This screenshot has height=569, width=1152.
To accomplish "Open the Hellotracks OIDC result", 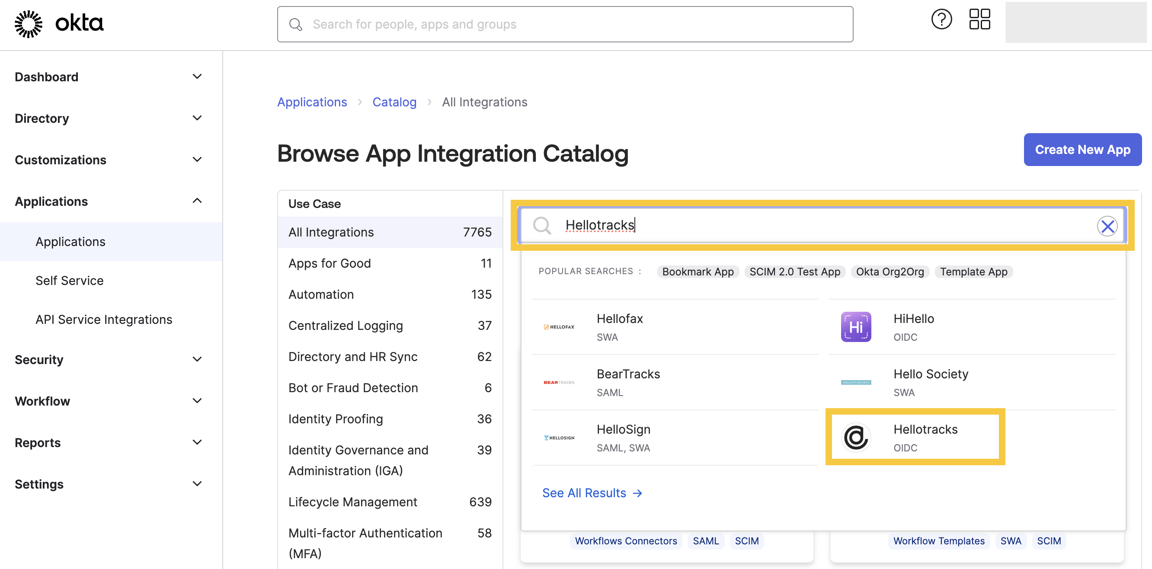I will pyautogui.click(x=915, y=438).
